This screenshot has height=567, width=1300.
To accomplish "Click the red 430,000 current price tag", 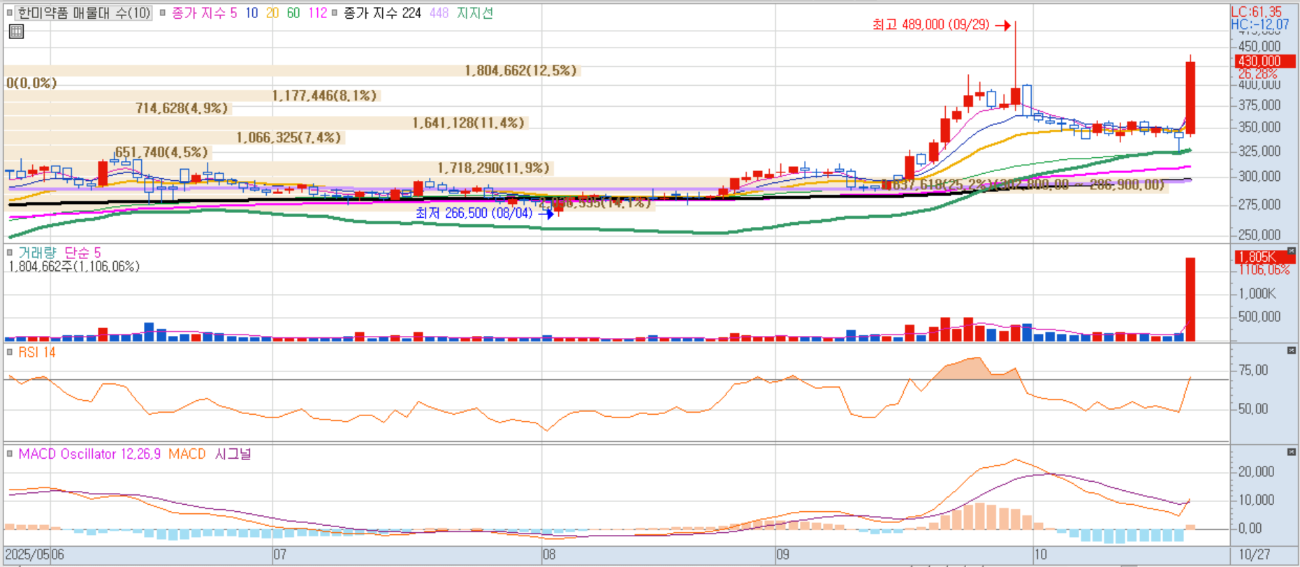I will tap(1265, 61).
